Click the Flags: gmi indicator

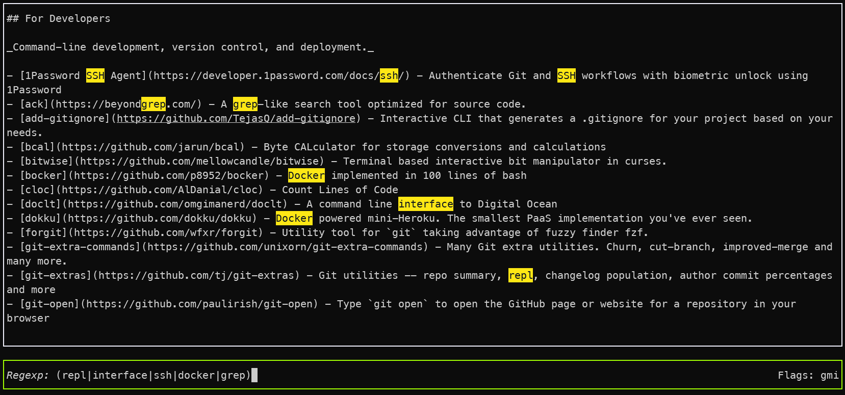click(x=808, y=375)
